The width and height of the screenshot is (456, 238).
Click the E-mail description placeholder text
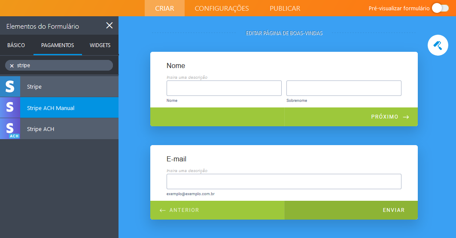187,171
